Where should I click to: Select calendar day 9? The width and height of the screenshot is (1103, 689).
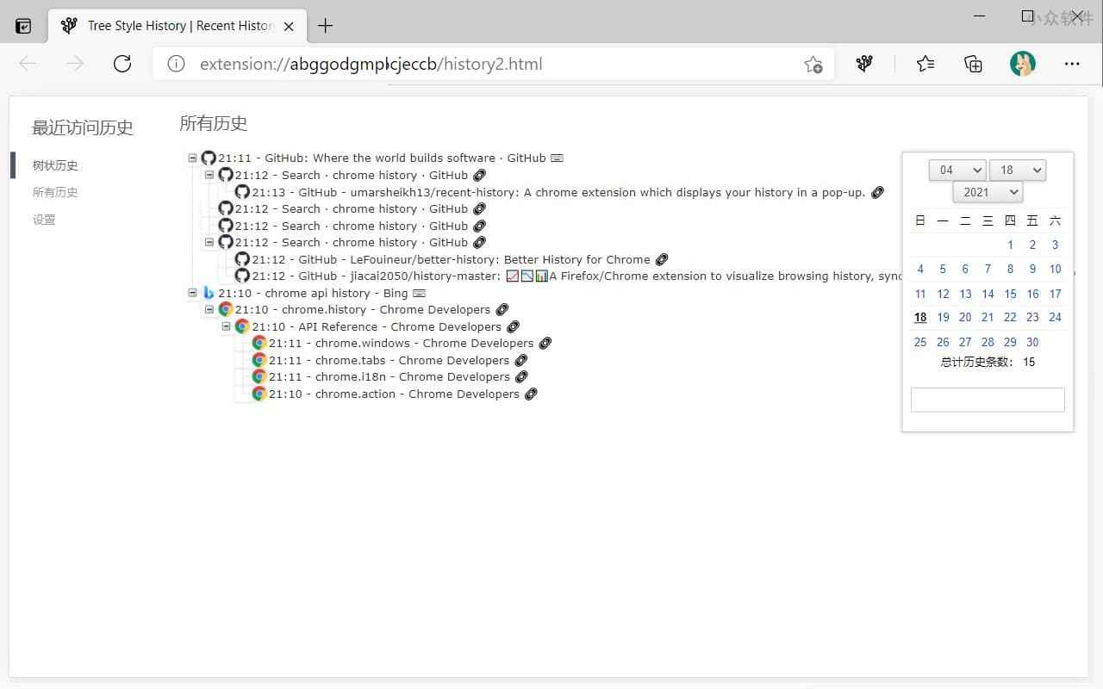click(1032, 269)
